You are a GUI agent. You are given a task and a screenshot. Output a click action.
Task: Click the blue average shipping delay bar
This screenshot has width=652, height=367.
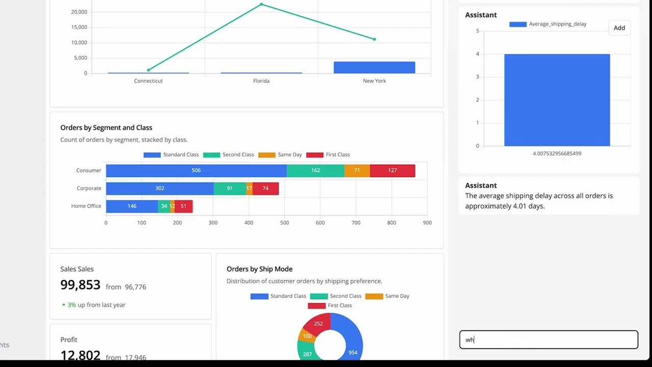tap(557, 100)
